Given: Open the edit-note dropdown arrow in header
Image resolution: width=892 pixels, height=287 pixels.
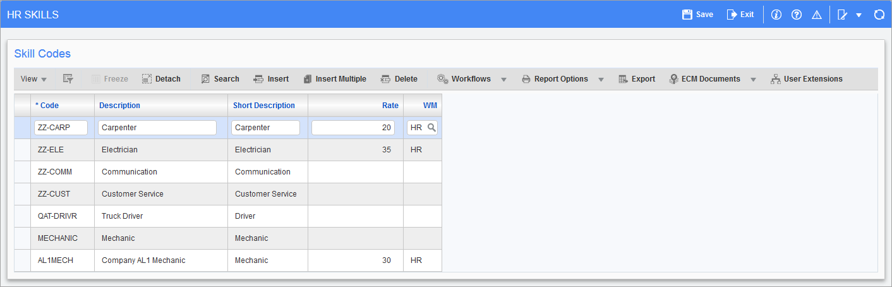Looking at the screenshot, I should tap(859, 15).
